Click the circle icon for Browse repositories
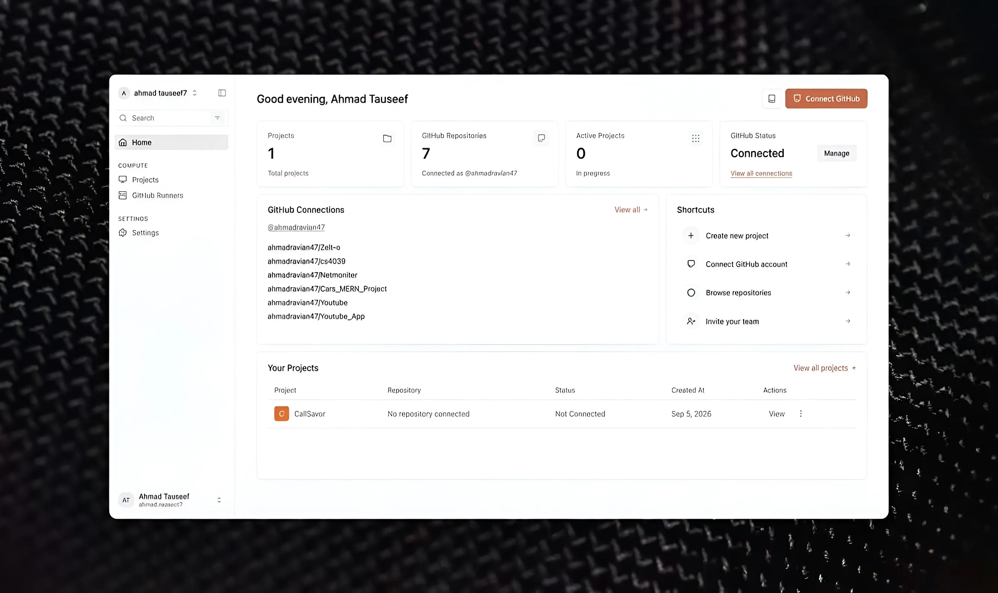This screenshot has height=593, width=998. [x=691, y=292]
